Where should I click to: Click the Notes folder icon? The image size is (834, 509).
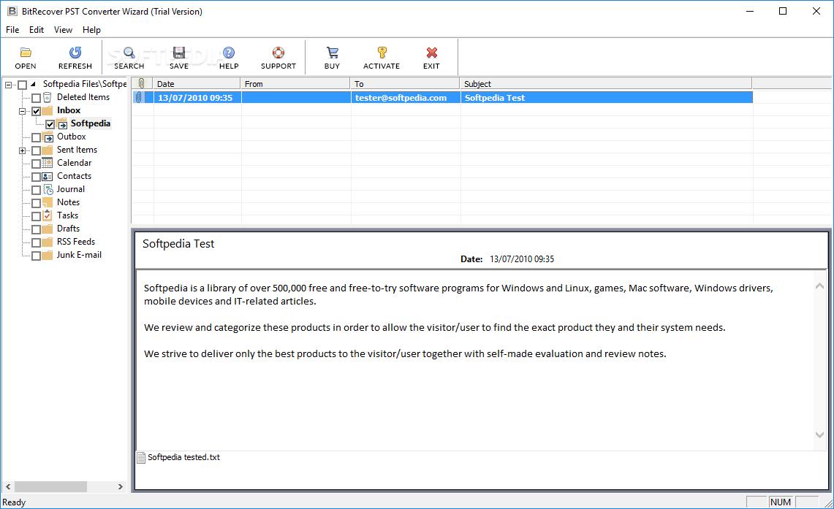pyautogui.click(x=48, y=202)
